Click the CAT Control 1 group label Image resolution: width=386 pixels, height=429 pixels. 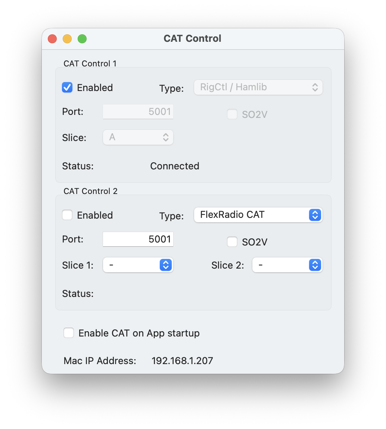pos(90,63)
